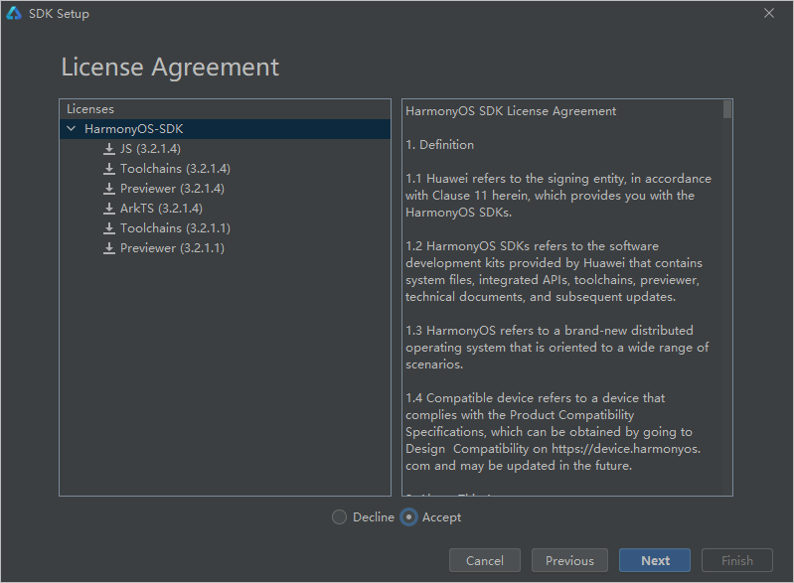Click the clause 1.3 HarmonyOS paragraph
794x583 pixels.
pos(557,348)
